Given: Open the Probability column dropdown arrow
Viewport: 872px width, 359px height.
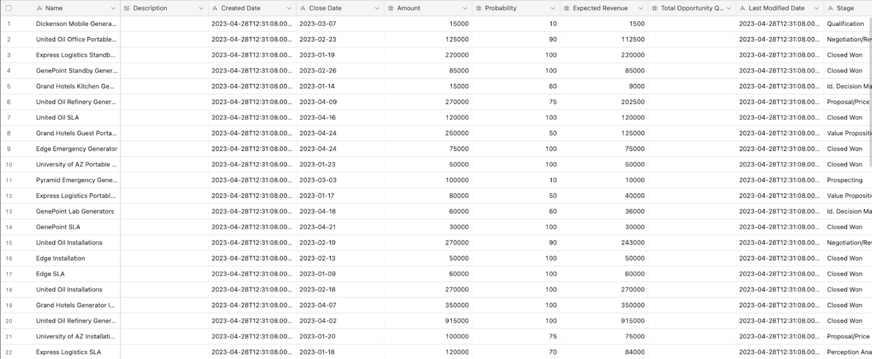Looking at the screenshot, I should (553, 8).
